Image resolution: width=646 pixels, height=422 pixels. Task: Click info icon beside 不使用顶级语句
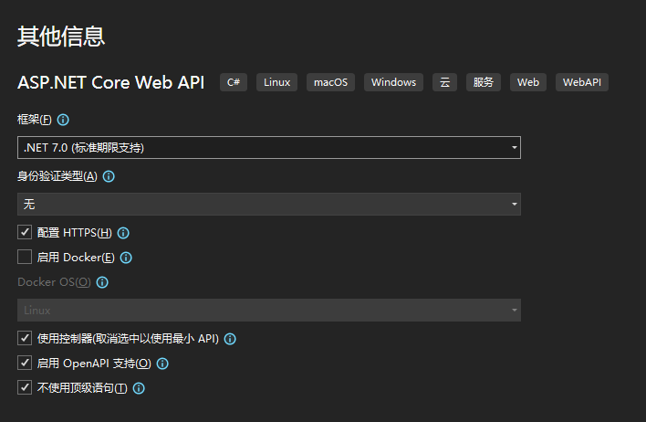click(x=140, y=388)
